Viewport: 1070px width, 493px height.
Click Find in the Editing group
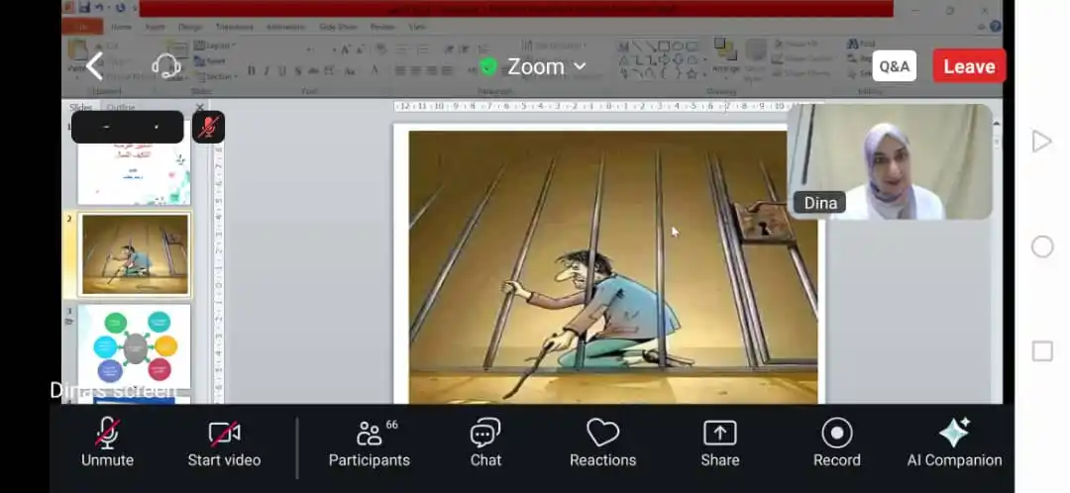(x=861, y=44)
